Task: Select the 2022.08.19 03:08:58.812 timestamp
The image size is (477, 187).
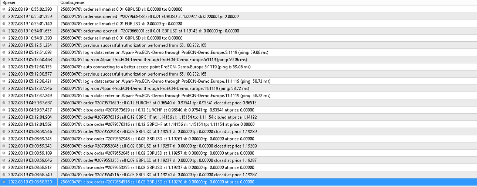Action: coord(30,167)
